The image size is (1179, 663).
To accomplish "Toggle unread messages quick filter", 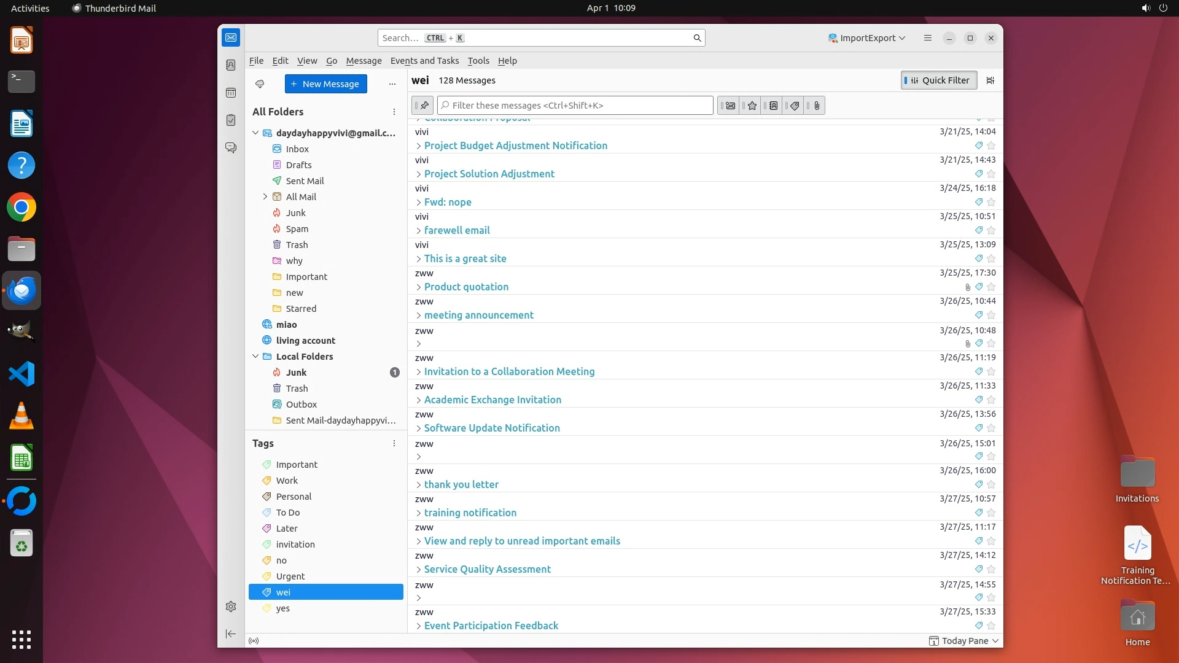I will pyautogui.click(x=730, y=106).
